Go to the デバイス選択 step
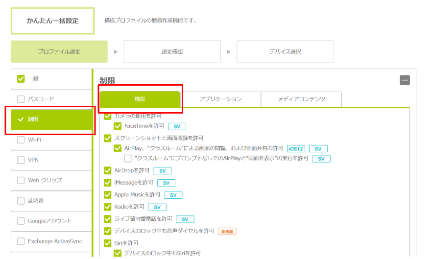This screenshot has width=431, height=259. [x=285, y=51]
